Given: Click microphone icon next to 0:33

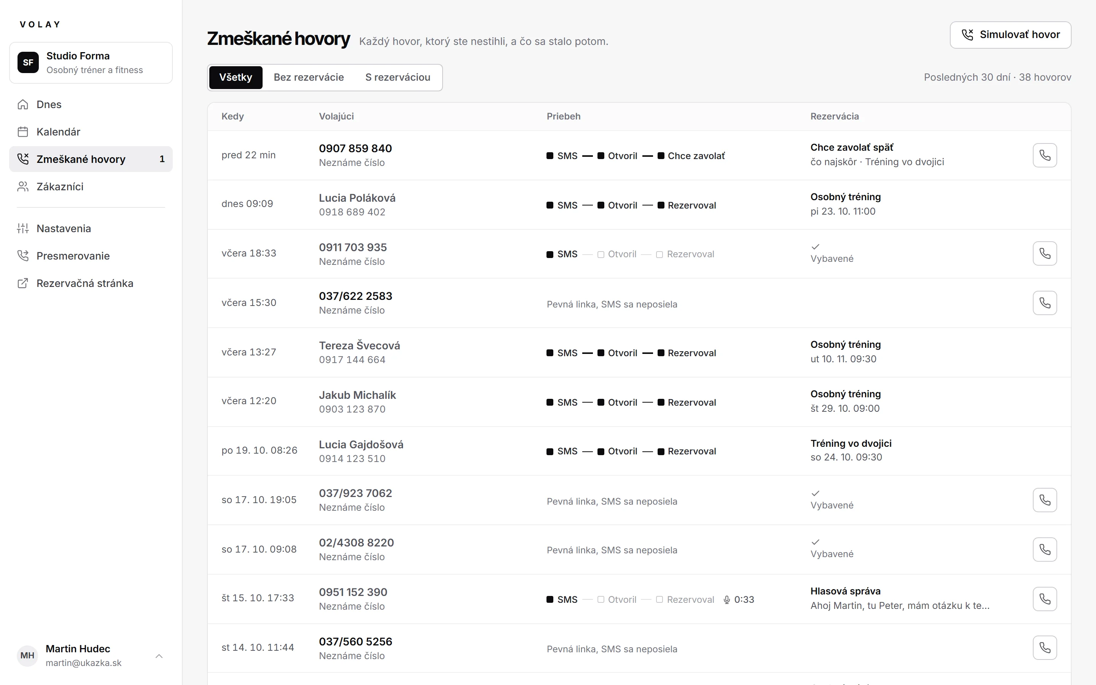Looking at the screenshot, I should tap(726, 599).
